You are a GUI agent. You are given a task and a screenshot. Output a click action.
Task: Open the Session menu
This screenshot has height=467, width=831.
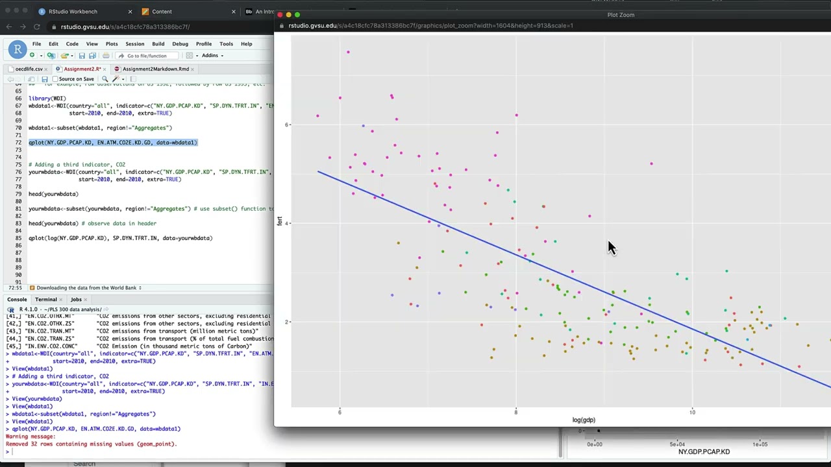coord(135,44)
